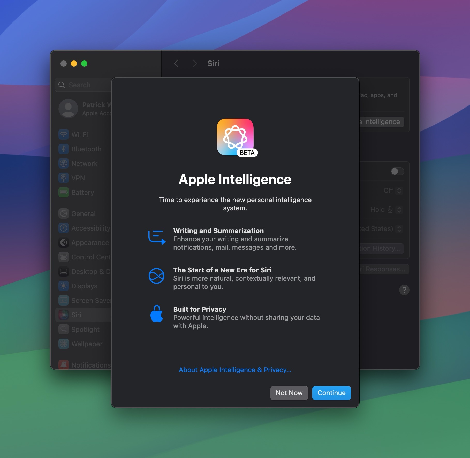Click the green zoom window button
Screen dimensions: 470x458
[x=84, y=64]
